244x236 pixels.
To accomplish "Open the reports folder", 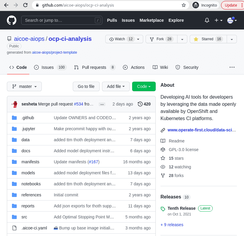I will (x=28, y=206).
